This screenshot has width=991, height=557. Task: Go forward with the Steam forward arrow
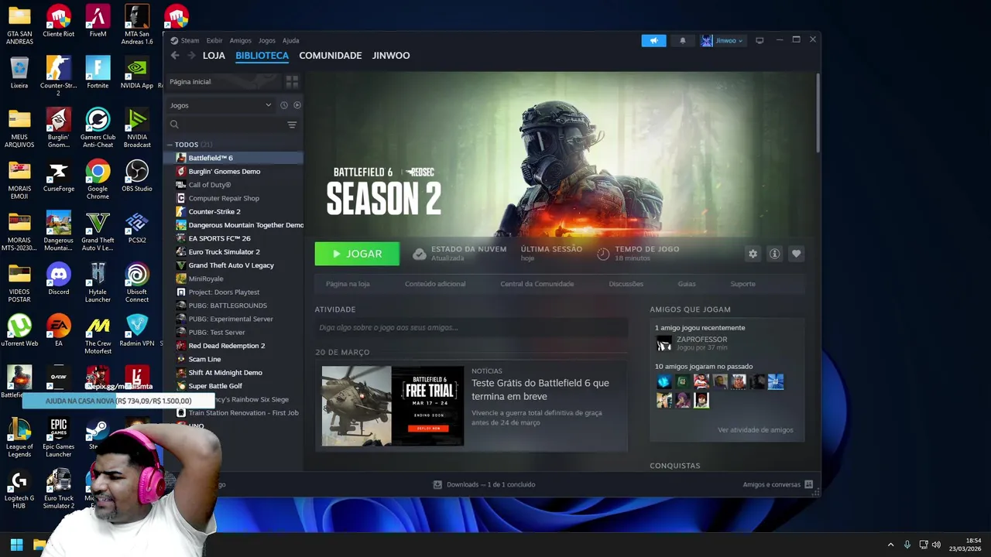coord(191,56)
